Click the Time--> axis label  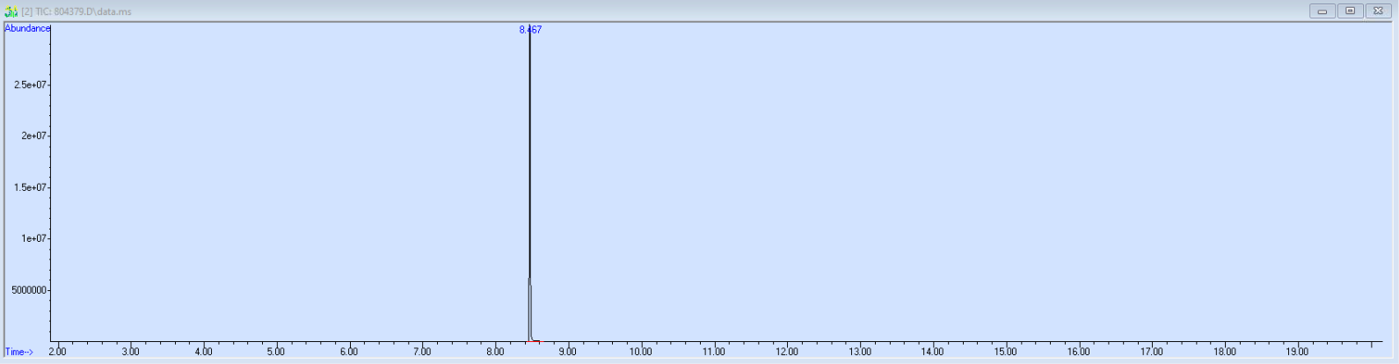click(x=19, y=353)
